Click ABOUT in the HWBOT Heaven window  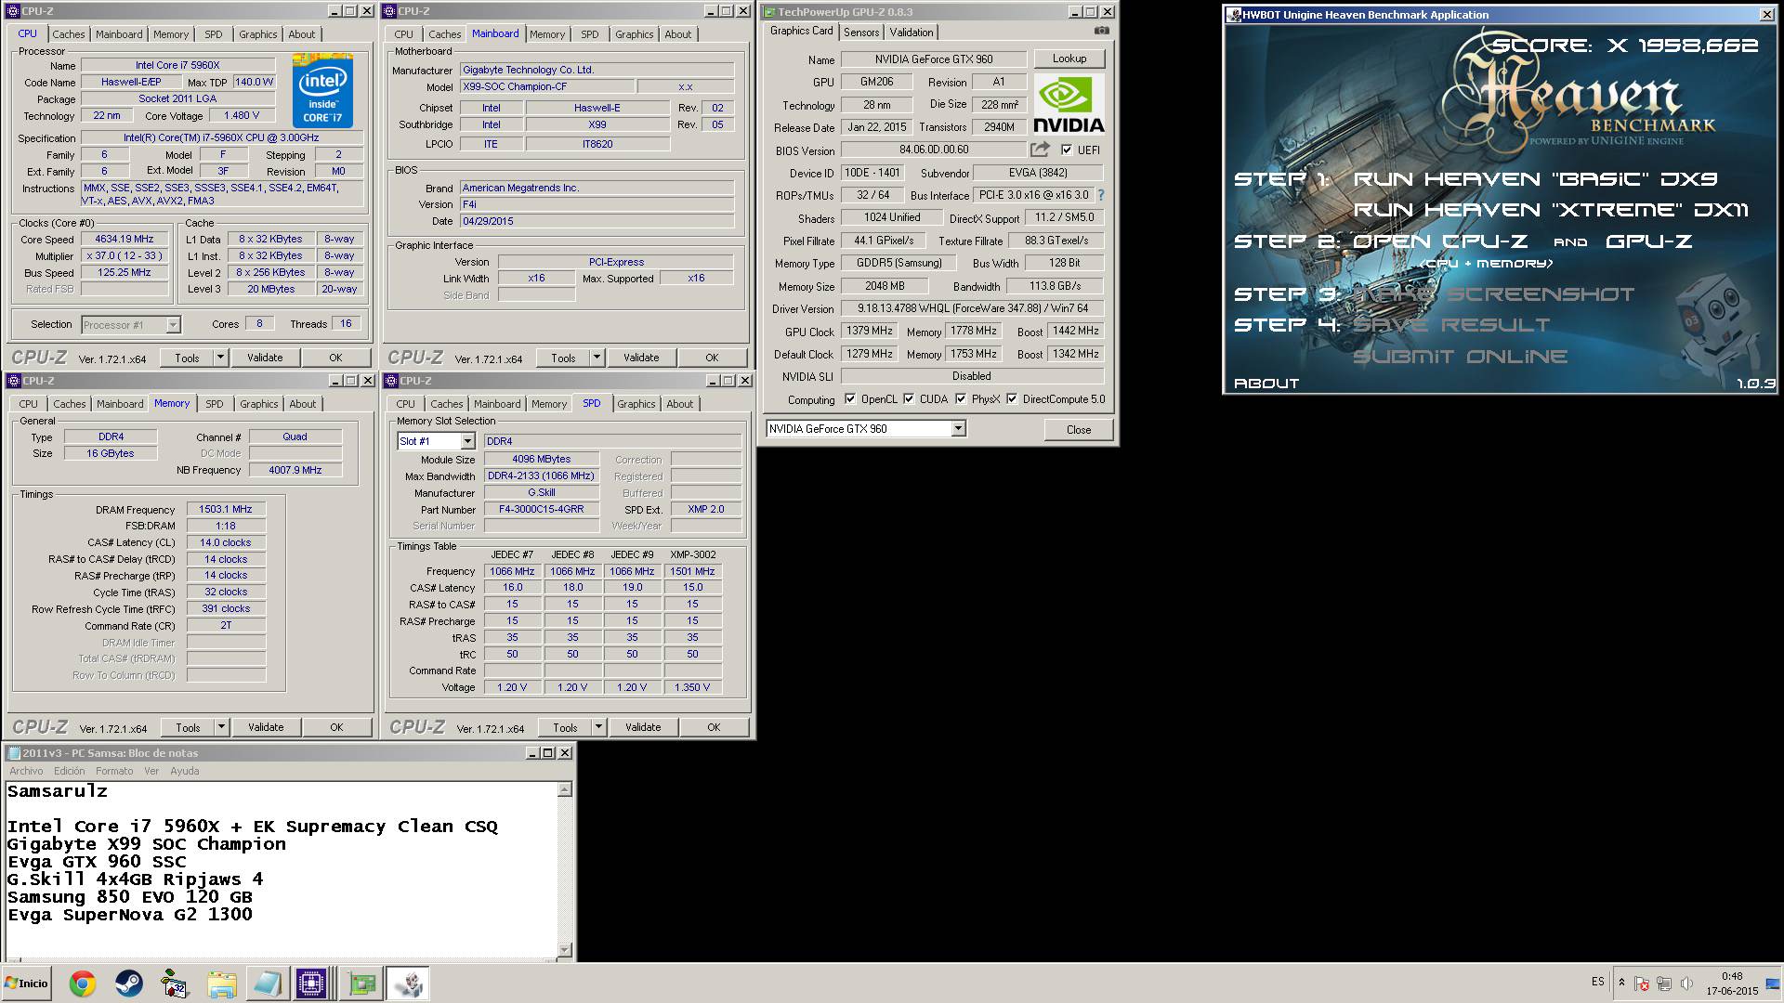(x=1266, y=383)
